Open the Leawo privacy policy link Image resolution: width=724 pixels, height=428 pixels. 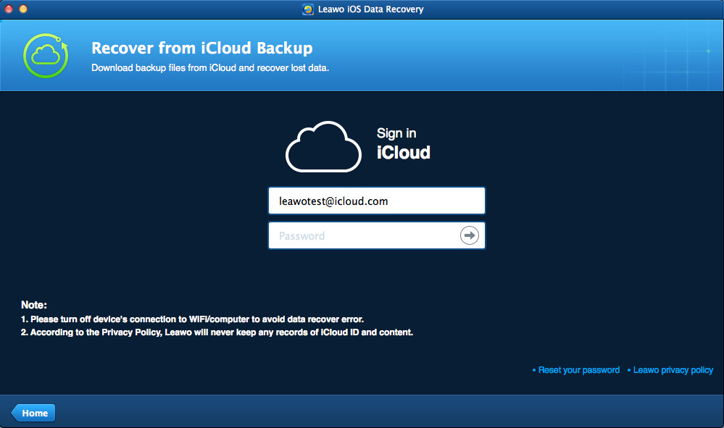click(x=673, y=370)
